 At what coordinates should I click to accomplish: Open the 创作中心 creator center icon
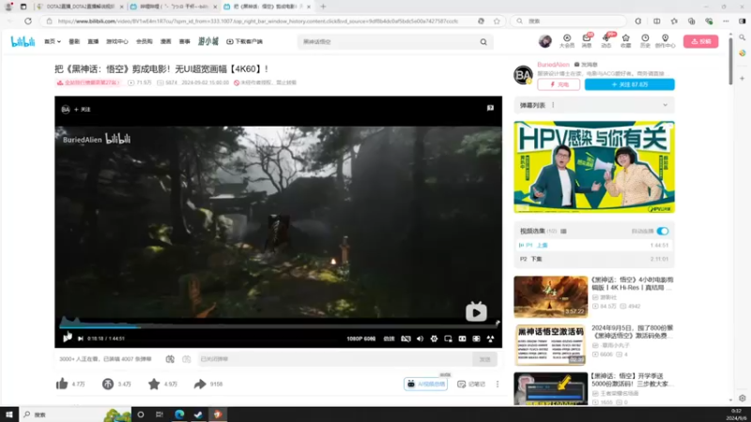(x=665, y=41)
